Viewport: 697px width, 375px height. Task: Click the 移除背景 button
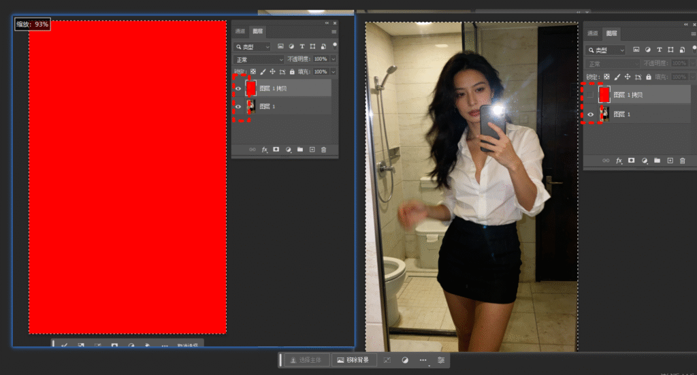[353, 360]
